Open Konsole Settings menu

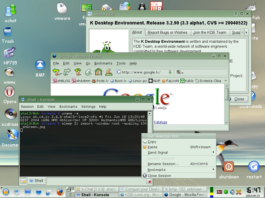click(x=88, y=106)
